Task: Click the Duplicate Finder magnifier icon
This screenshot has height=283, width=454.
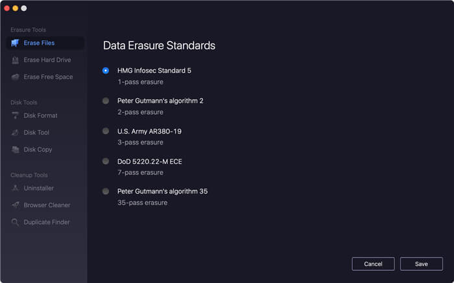Action: click(15, 222)
